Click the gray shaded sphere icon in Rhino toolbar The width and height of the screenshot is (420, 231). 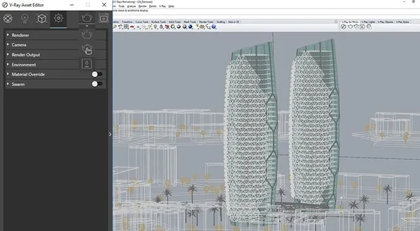click(x=179, y=27)
